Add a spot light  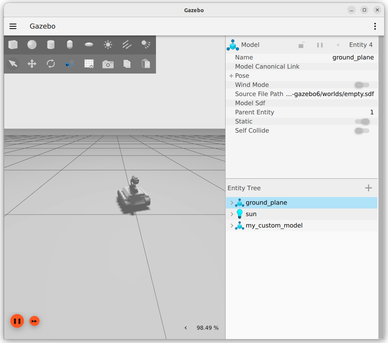[x=146, y=45]
